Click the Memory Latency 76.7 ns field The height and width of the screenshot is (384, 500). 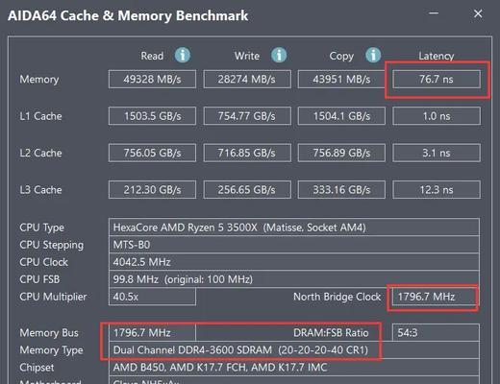[x=437, y=79]
